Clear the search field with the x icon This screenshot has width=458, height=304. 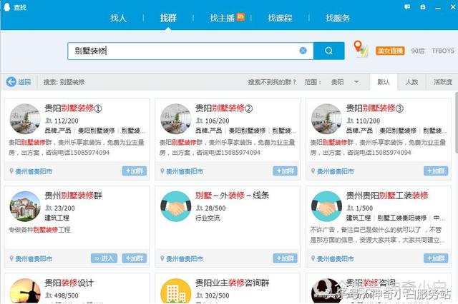pos(303,51)
